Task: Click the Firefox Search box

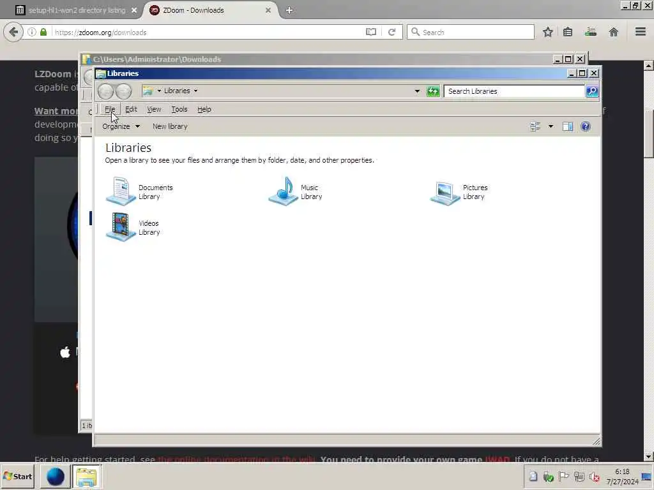Action: tap(471, 32)
